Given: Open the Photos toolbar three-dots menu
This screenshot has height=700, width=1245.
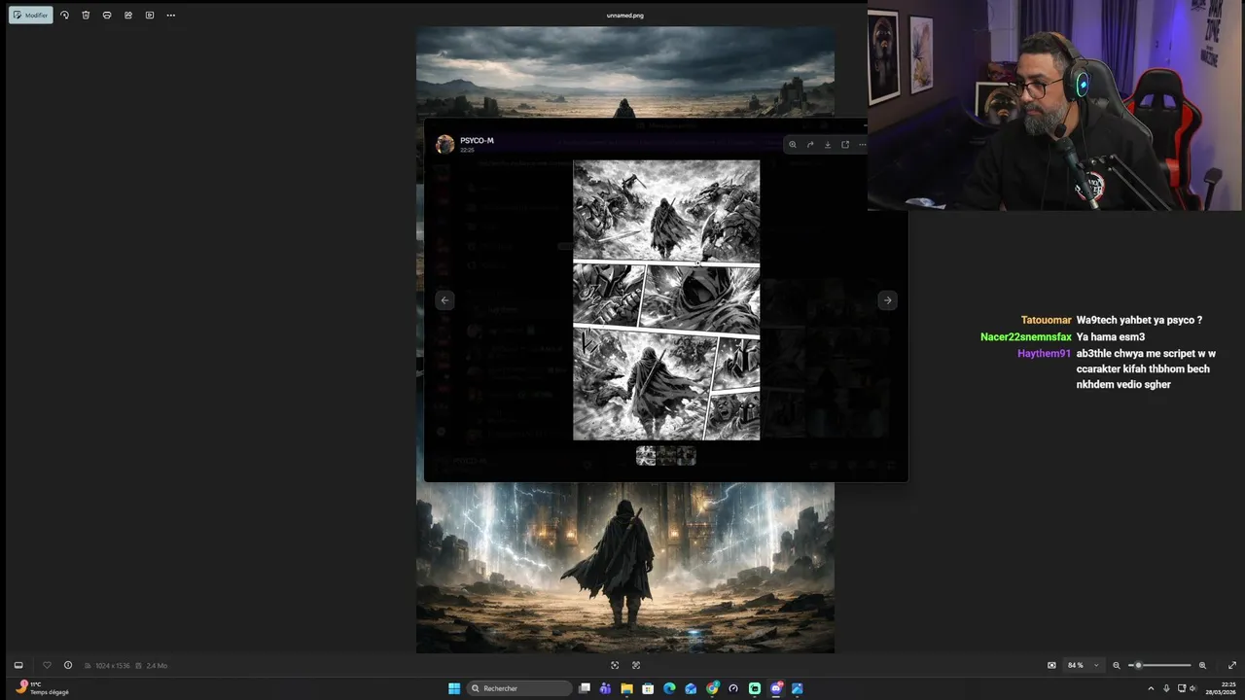Looking at the screenshot, I should pos(171,16).
